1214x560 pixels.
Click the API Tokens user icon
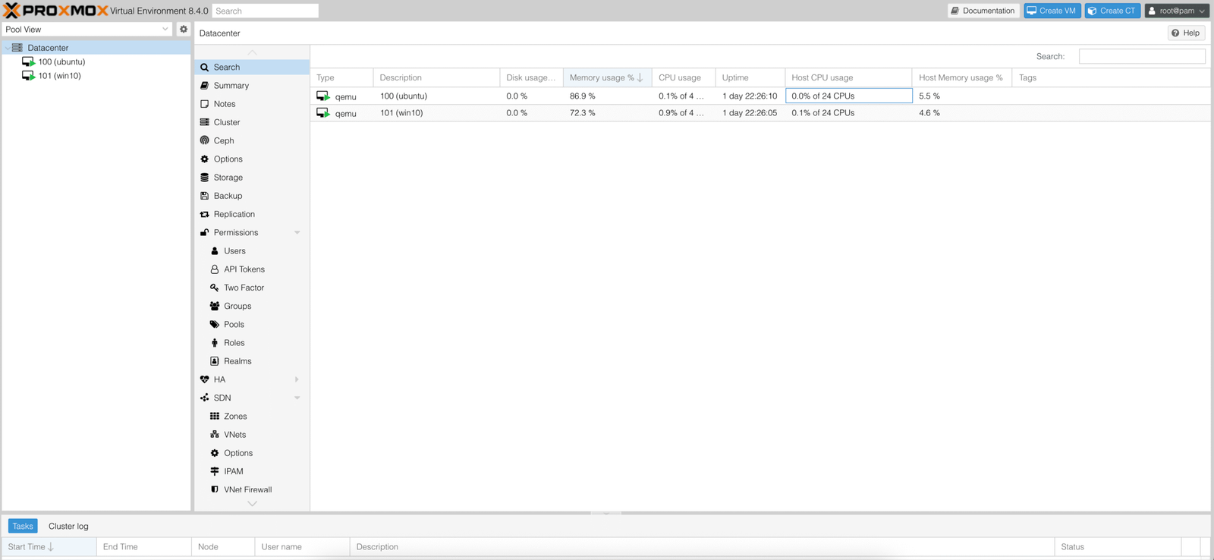point(215,269)
